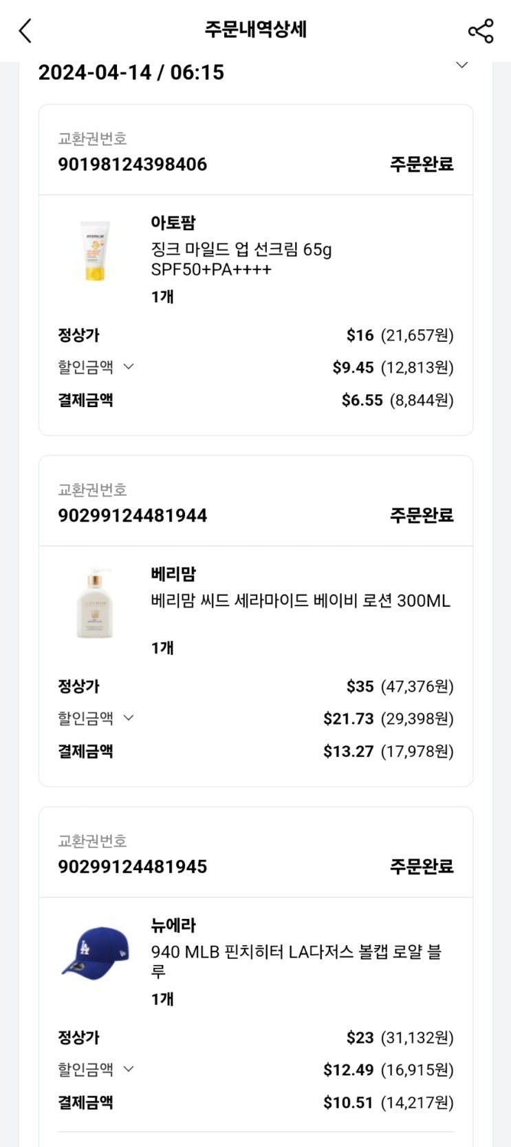Screen dimensions: 511x1147
Task: Collapse the 2024-04-14 order date section
Action: (462, 65)
